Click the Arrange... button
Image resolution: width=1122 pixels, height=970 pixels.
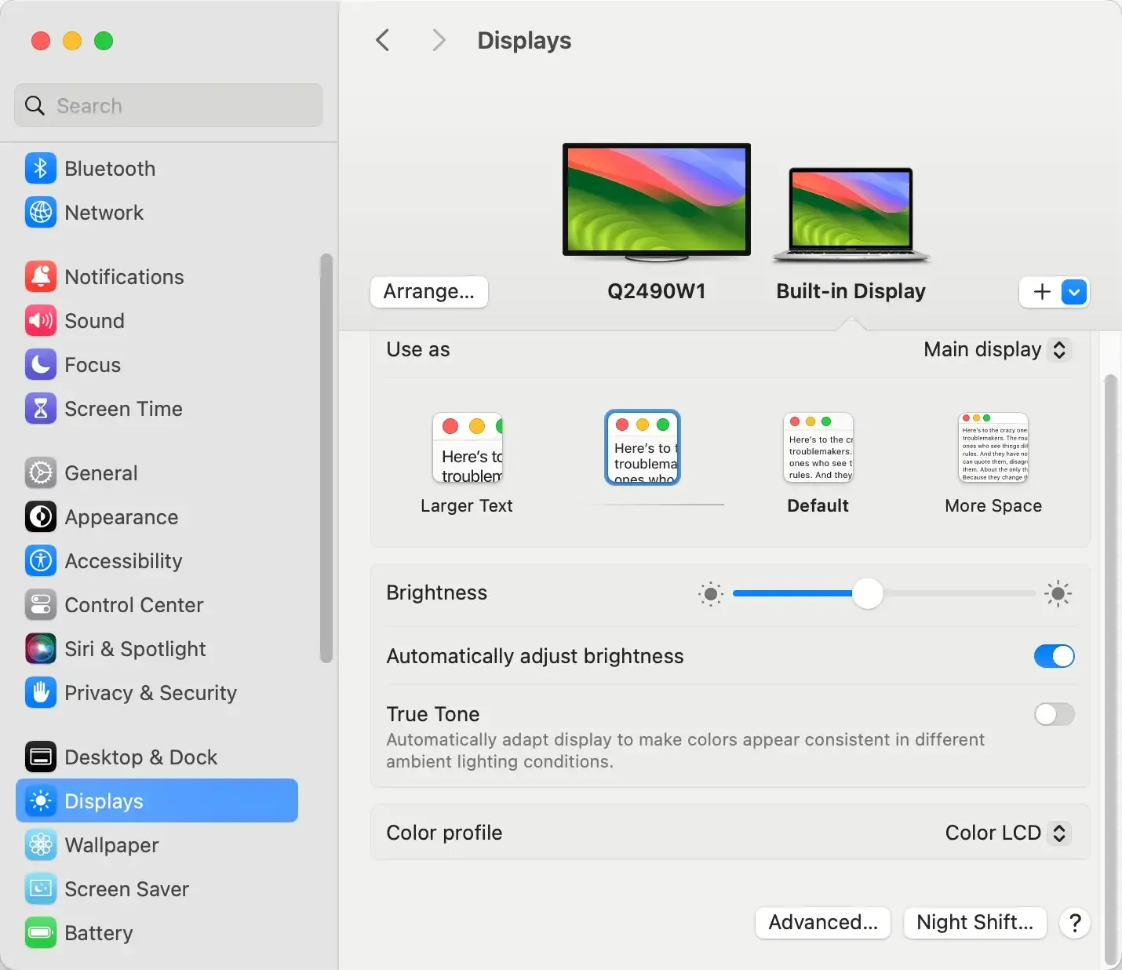(429, 292)
